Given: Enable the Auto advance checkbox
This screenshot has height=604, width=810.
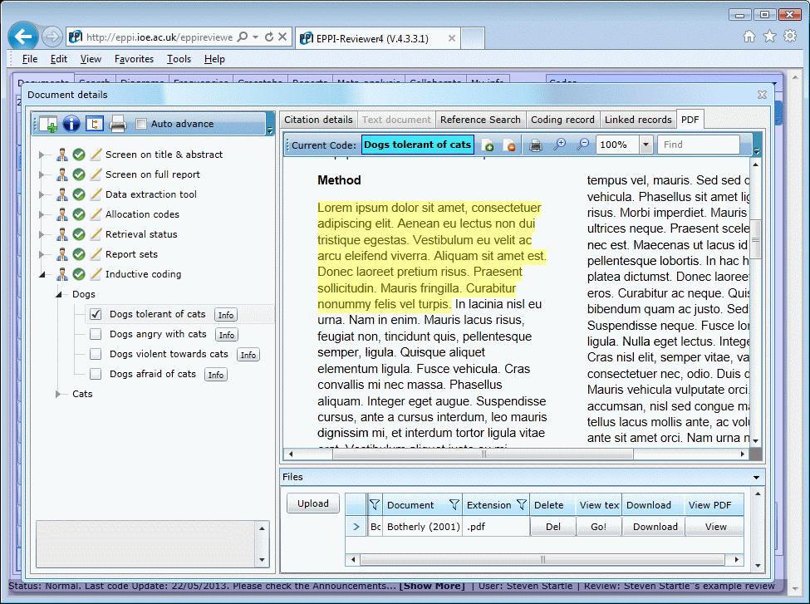Looking at the screenshot, I should pos(141,124).
